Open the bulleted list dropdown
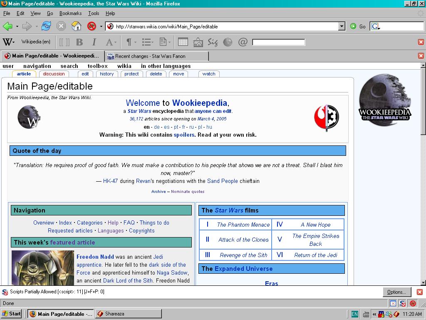 click(x=148, y=42)
